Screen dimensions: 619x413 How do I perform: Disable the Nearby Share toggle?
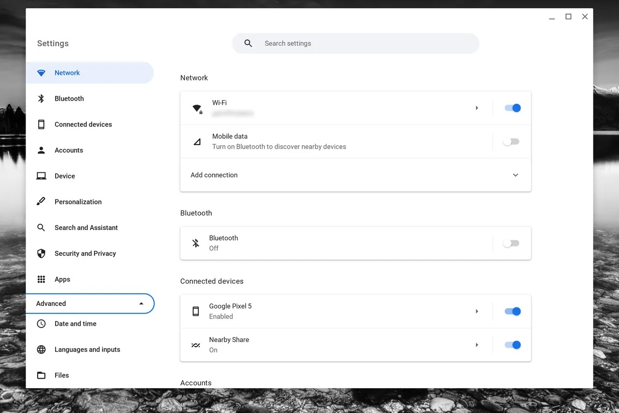pyautogui.click(x=512, y=345)
